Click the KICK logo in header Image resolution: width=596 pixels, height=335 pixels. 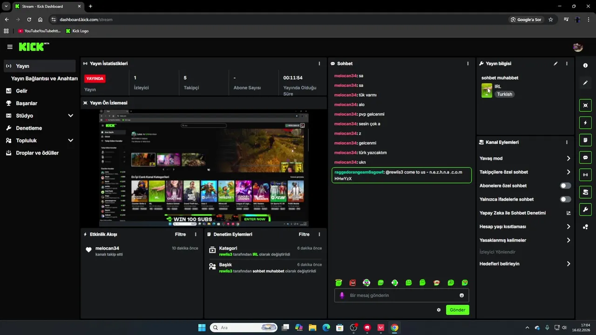pos(34,47)
